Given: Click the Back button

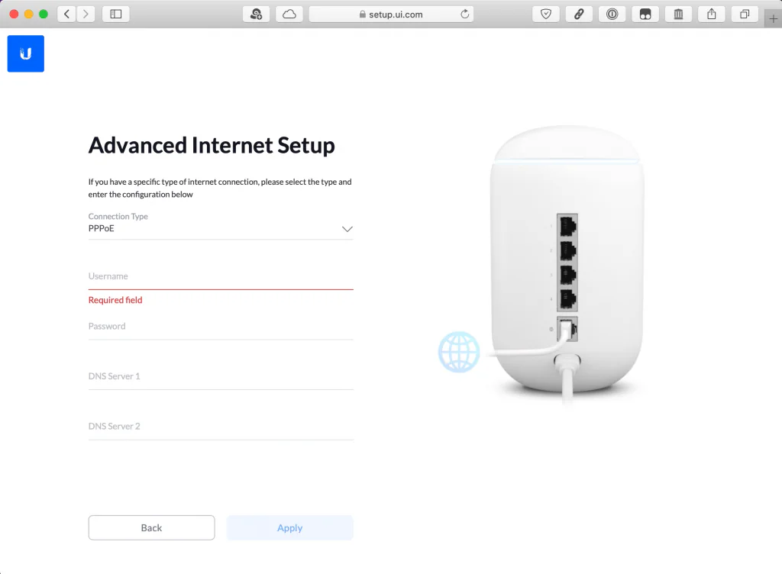Looking at the screenshot, I should (152, 527).
